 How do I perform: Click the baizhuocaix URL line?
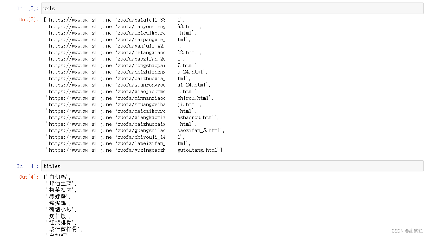[121, 124]
